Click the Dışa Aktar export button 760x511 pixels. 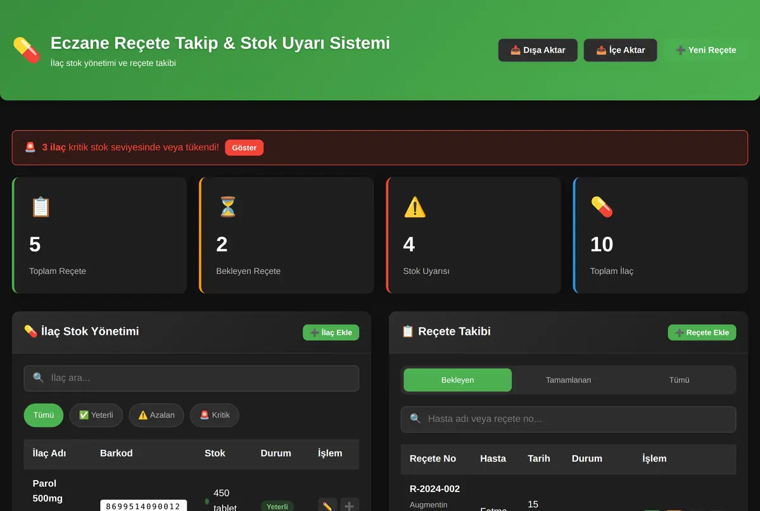tap(538, 50)
